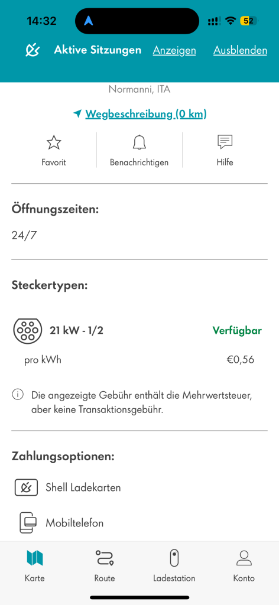Image resolution: width=279 pixels, height=605 pixels.
Task: Tap the Benachrichtigen bell icon
Action: (x=139, y=142)
